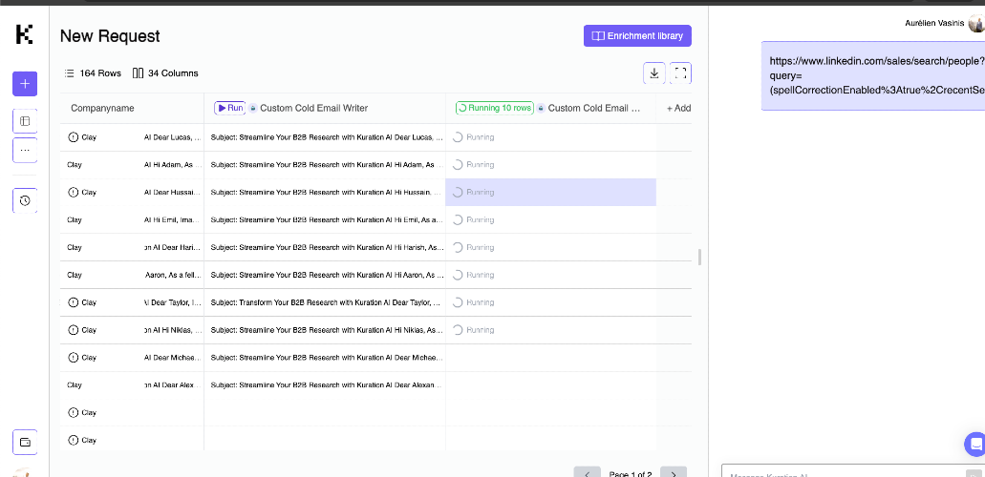Click the download table icon
Screen dimensions: 985x477
click(653, 73)
